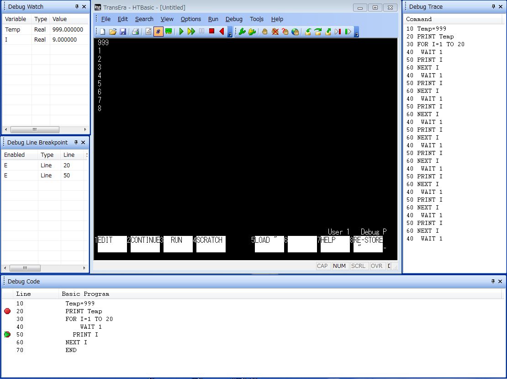Screen dimensions: 507x379
Task: Click the HELP softkey
Action: 335,244
